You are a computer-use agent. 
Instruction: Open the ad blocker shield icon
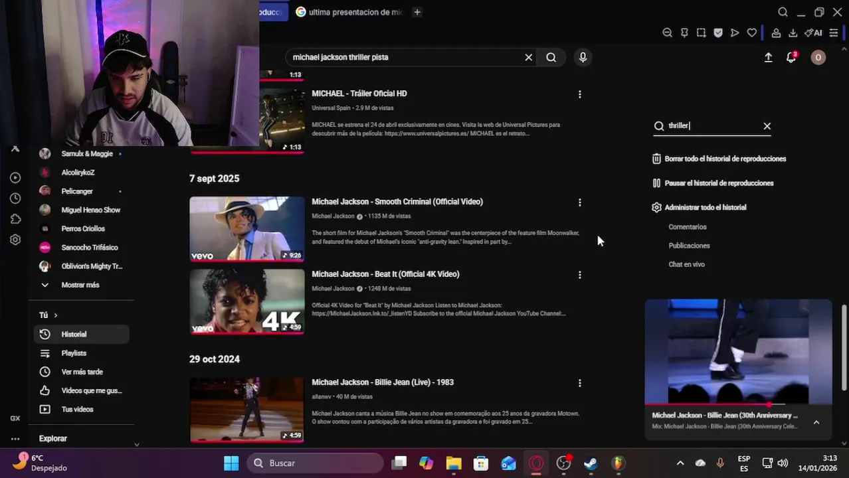pos(718,33)
